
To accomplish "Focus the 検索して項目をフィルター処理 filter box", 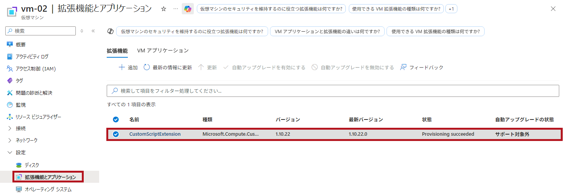I will click(333, 91).
